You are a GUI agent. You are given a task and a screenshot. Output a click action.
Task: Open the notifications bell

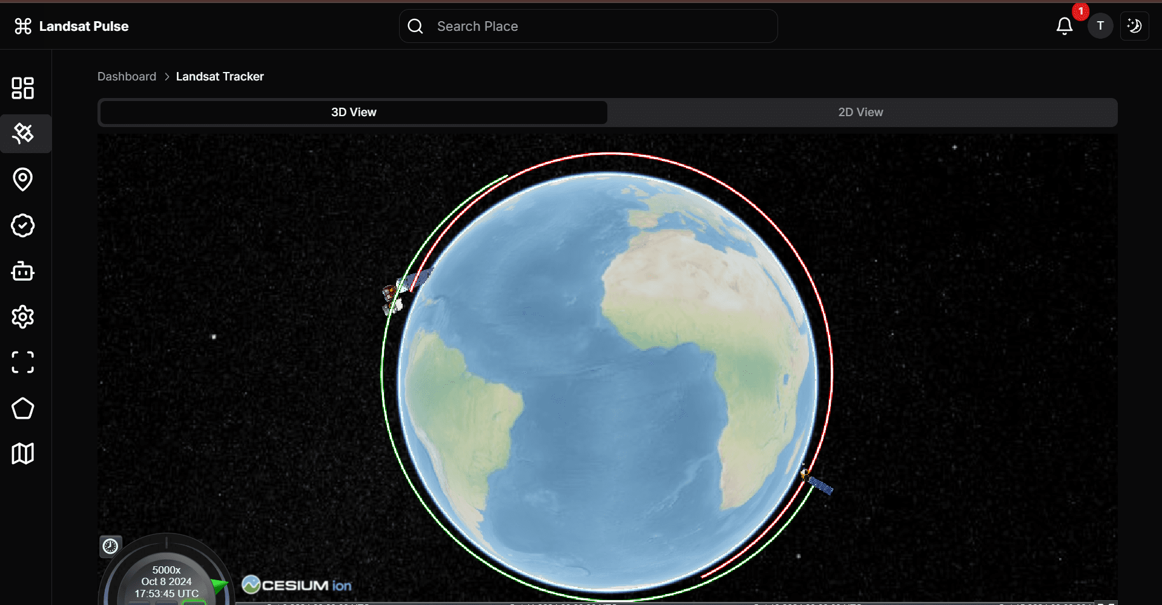[1065, 26]
